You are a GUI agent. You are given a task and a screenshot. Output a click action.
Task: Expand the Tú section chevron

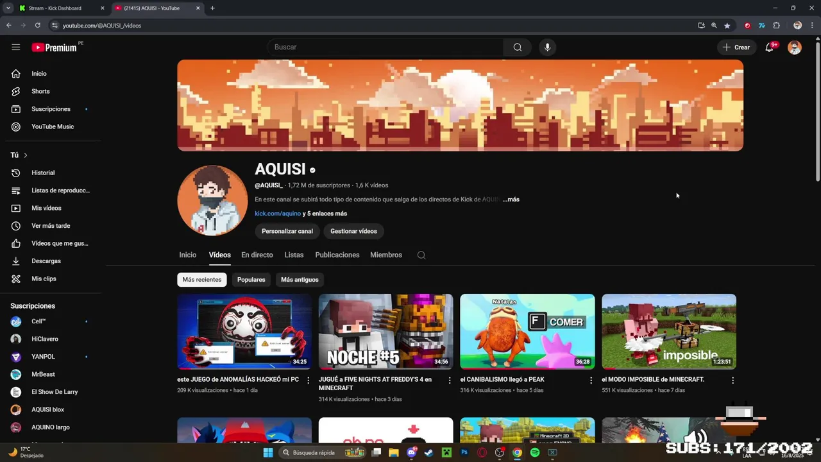coord(26,155)
